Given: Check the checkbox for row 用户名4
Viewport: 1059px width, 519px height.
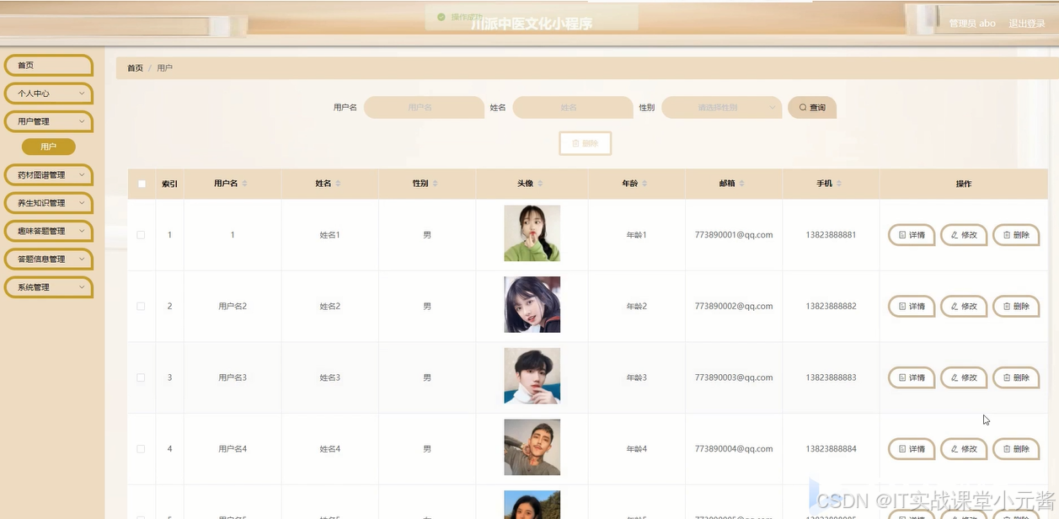Looking at the screenshot, I should point(141,449).
